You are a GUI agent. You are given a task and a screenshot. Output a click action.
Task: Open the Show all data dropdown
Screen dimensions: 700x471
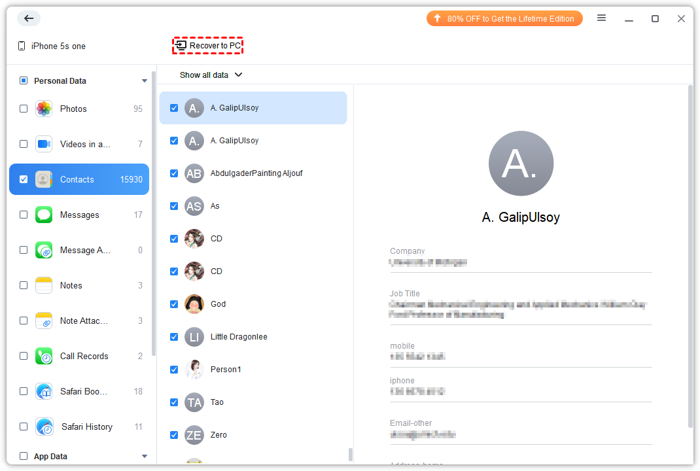tap(211, 75)
